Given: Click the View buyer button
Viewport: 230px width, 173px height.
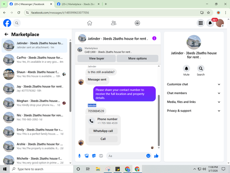Looking at the screenshot, I should tap(97, 59).
